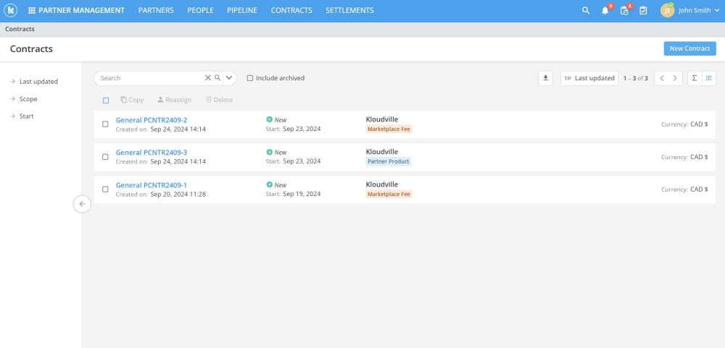Click the JS user avatar
The width and height of the screenshot is (725, 348).
[667, 10]
